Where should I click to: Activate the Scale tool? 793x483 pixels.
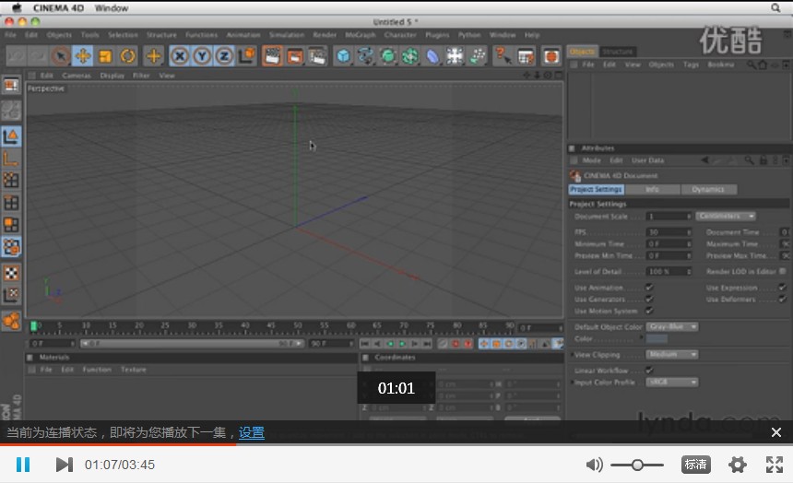105,55
